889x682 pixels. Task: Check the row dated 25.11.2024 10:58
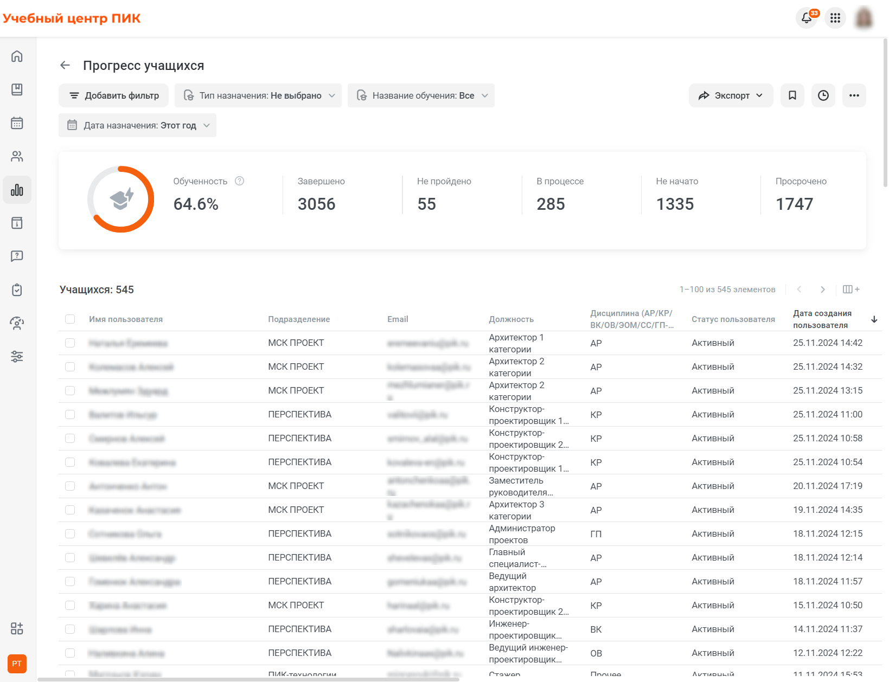pyautogui.click(x=70, y=438)
